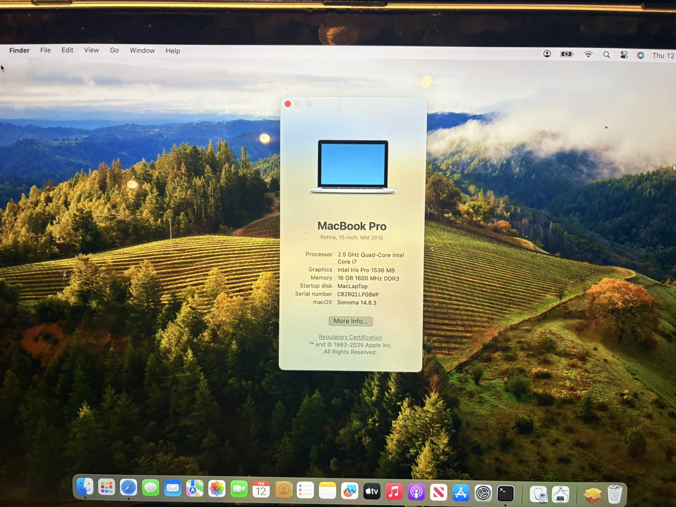Screen dimensions: 676x507
Task: Open Spotlight search in the menu bar
Action: pos(606,55)
